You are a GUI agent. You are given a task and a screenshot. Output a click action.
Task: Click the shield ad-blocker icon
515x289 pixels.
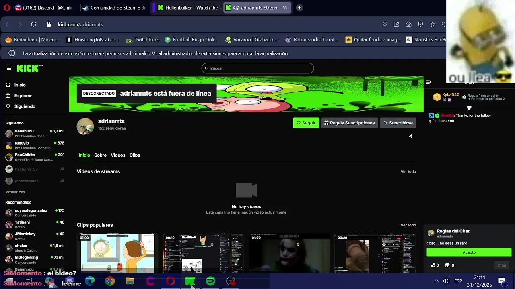point(420,24)
